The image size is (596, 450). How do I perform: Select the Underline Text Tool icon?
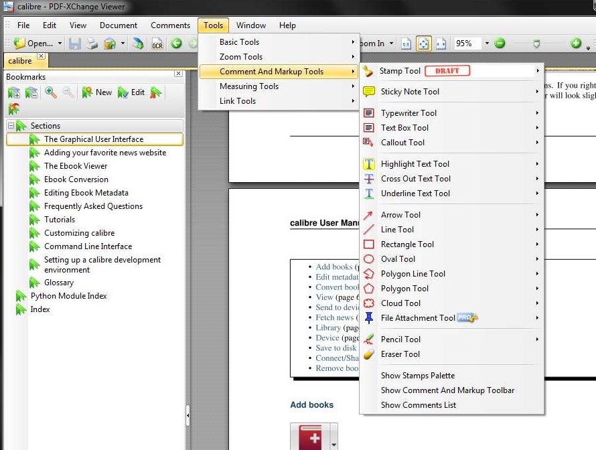369,194
